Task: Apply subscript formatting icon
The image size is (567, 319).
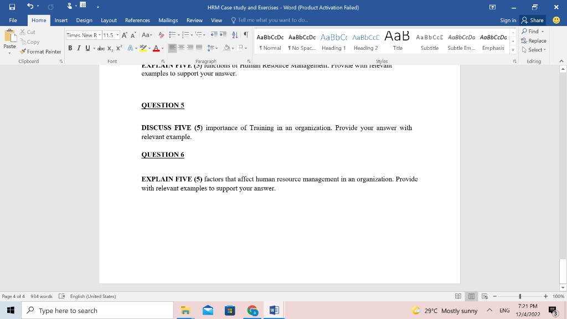Action: coord(110,48)
